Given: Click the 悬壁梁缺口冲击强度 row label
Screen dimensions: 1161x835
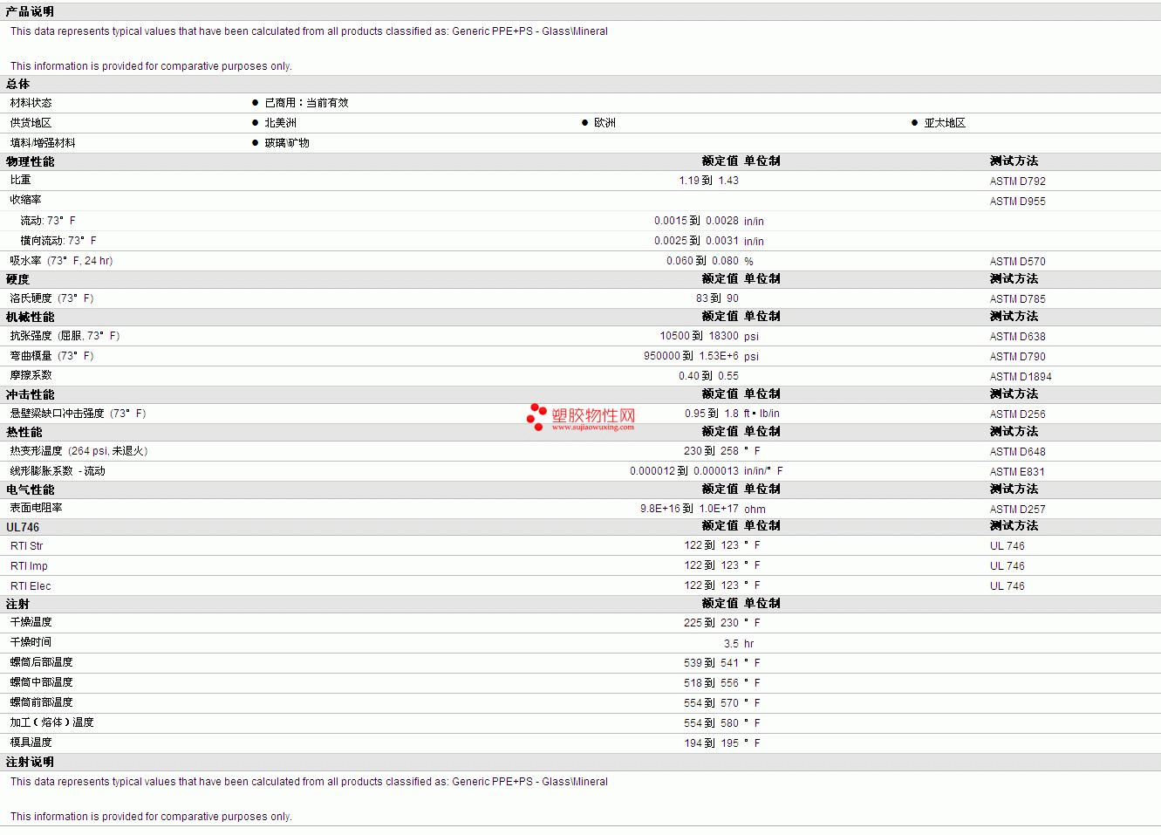Looking at the screenshot, I should 78,414.
